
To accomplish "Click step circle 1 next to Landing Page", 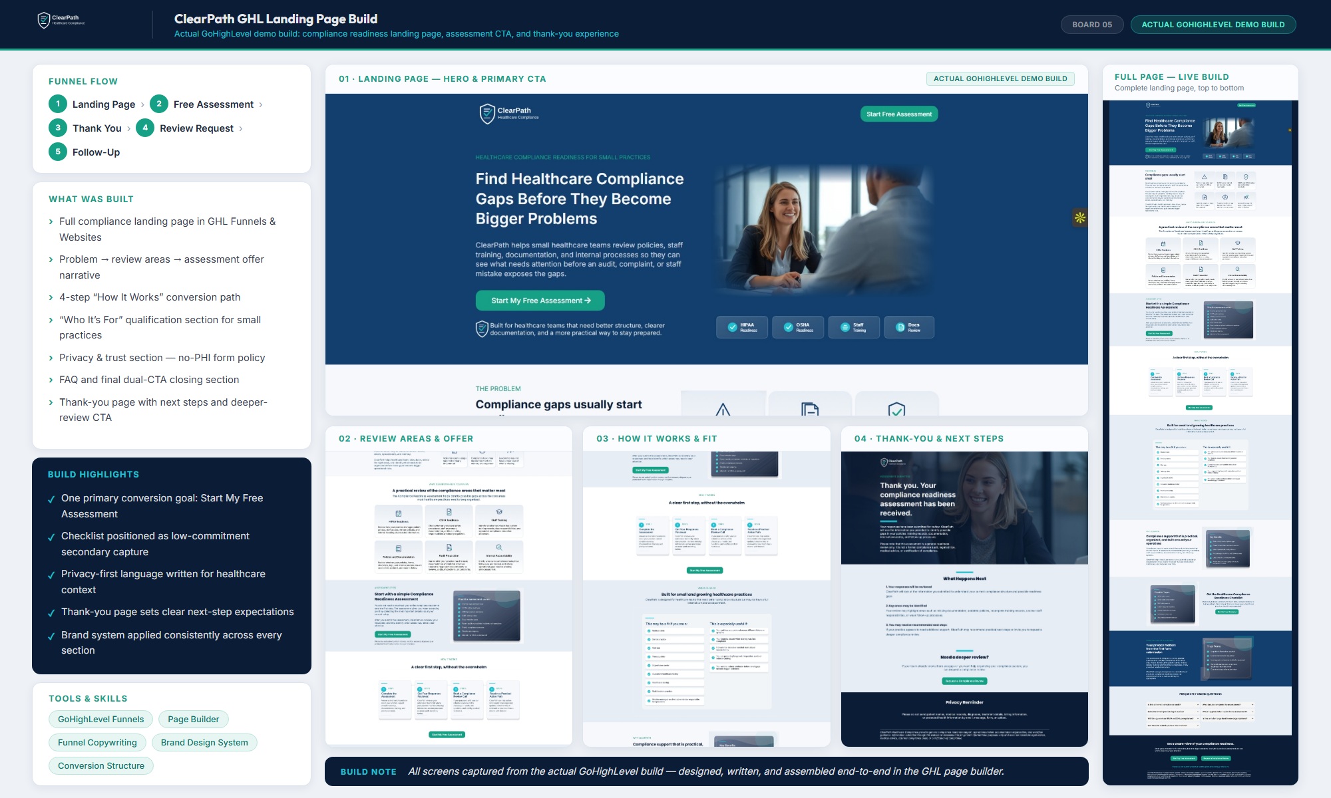I will click(58, 104).
